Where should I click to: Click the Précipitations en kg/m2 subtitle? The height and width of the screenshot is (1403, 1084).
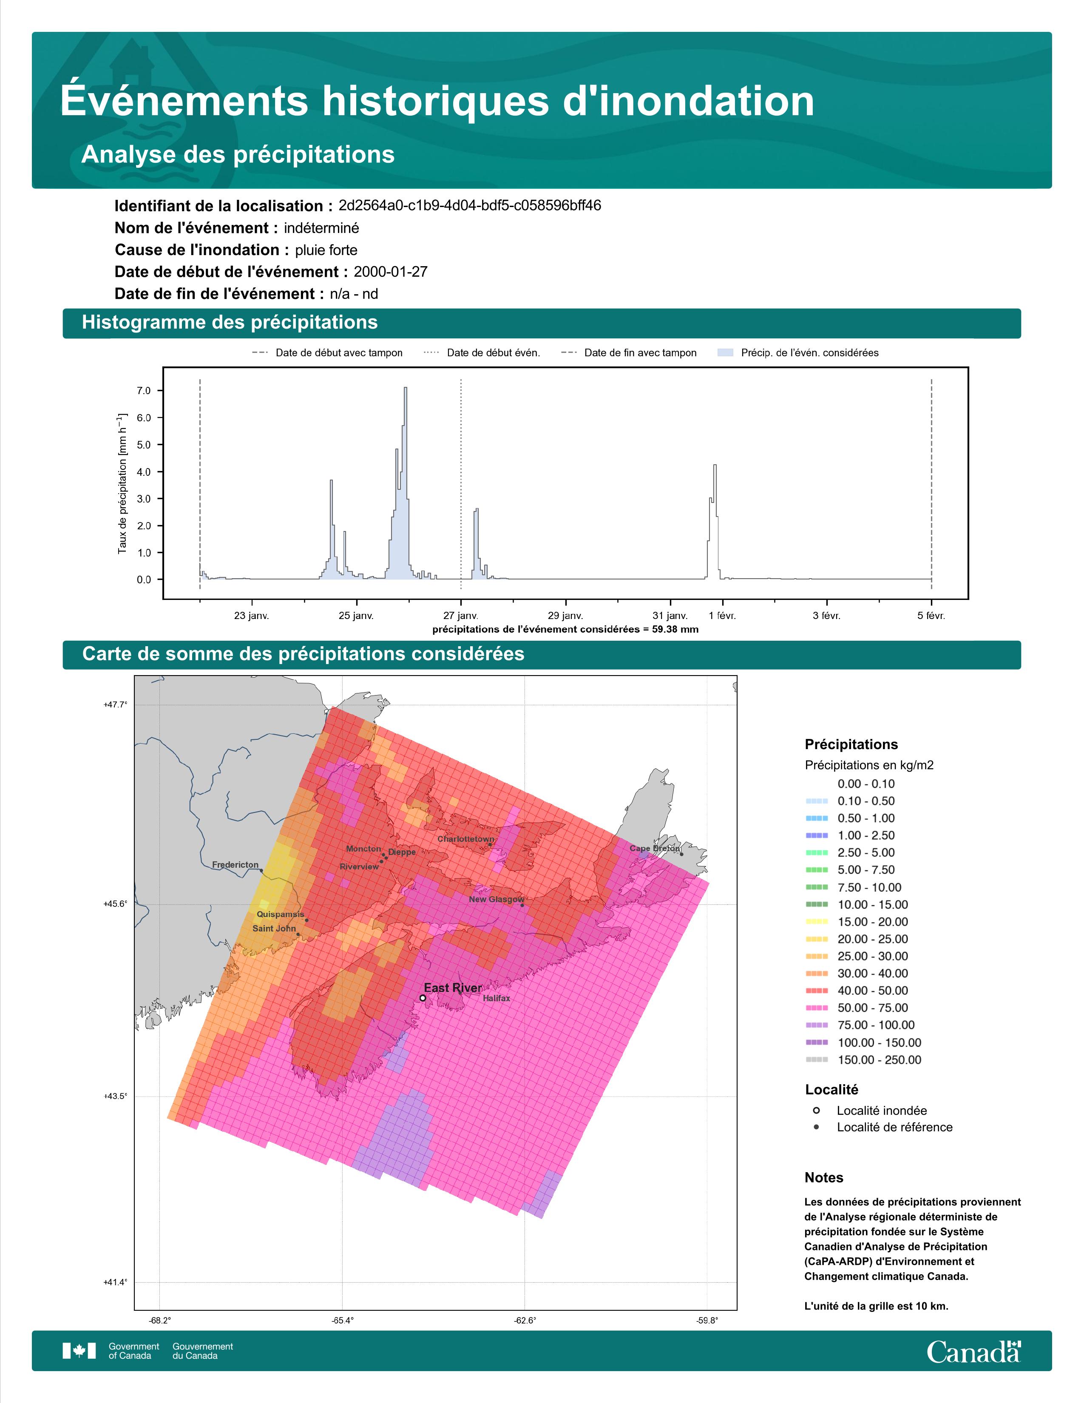[869, 765]
